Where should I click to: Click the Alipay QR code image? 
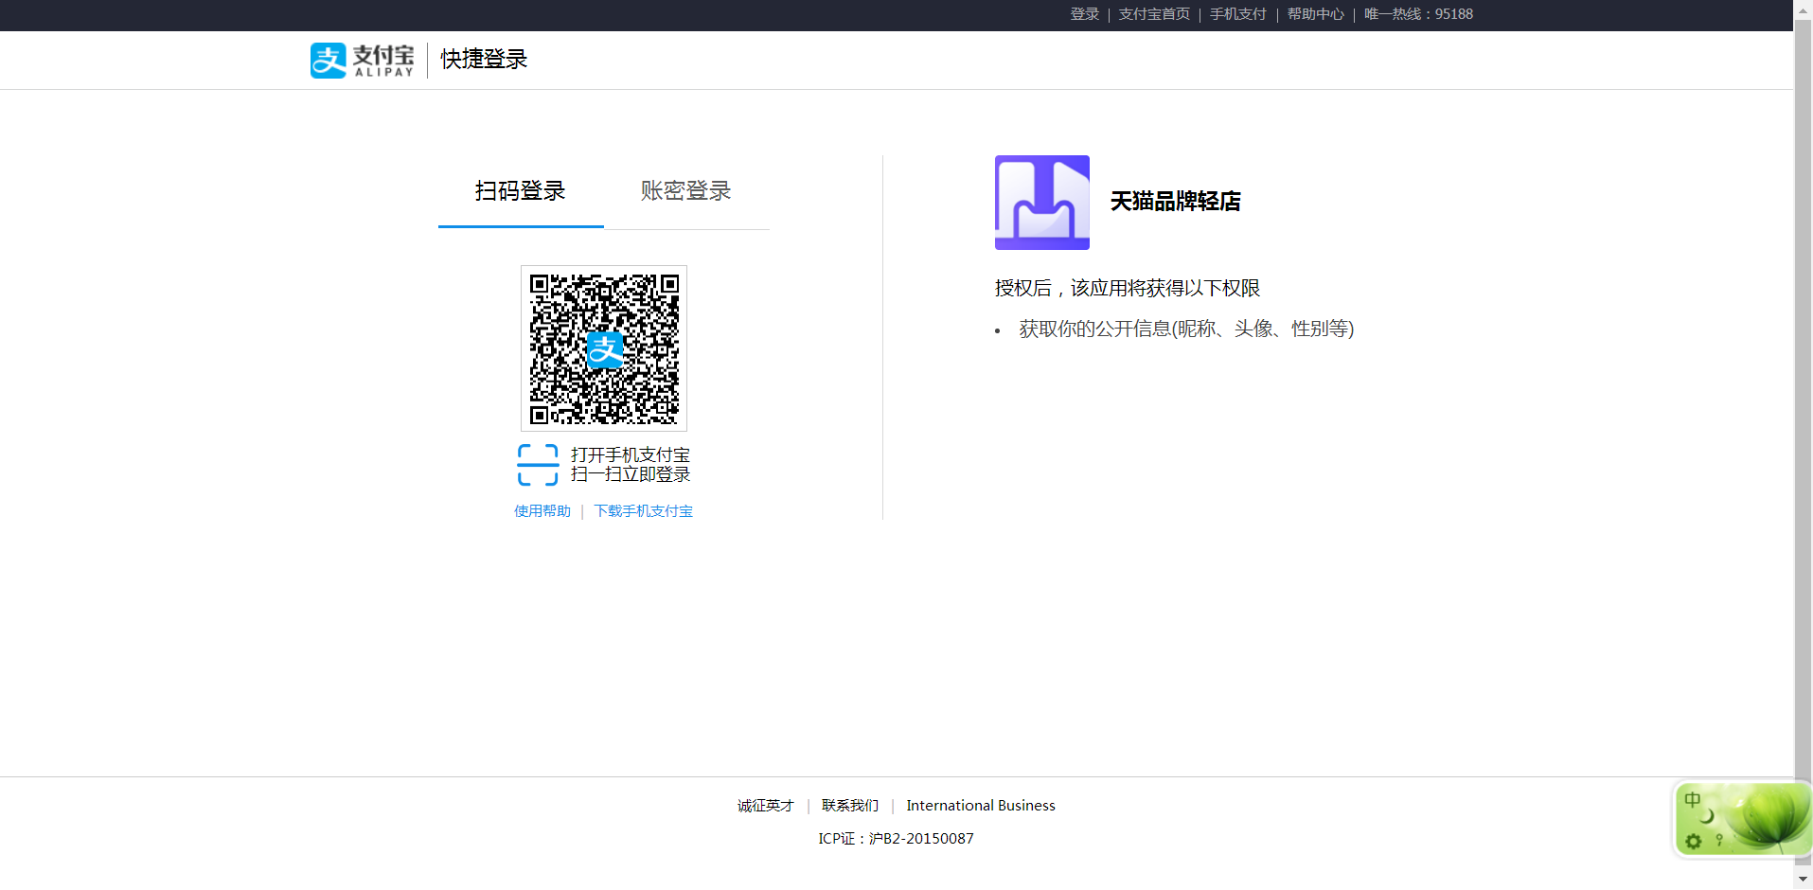pyautogui.click(x=604, y=348)
